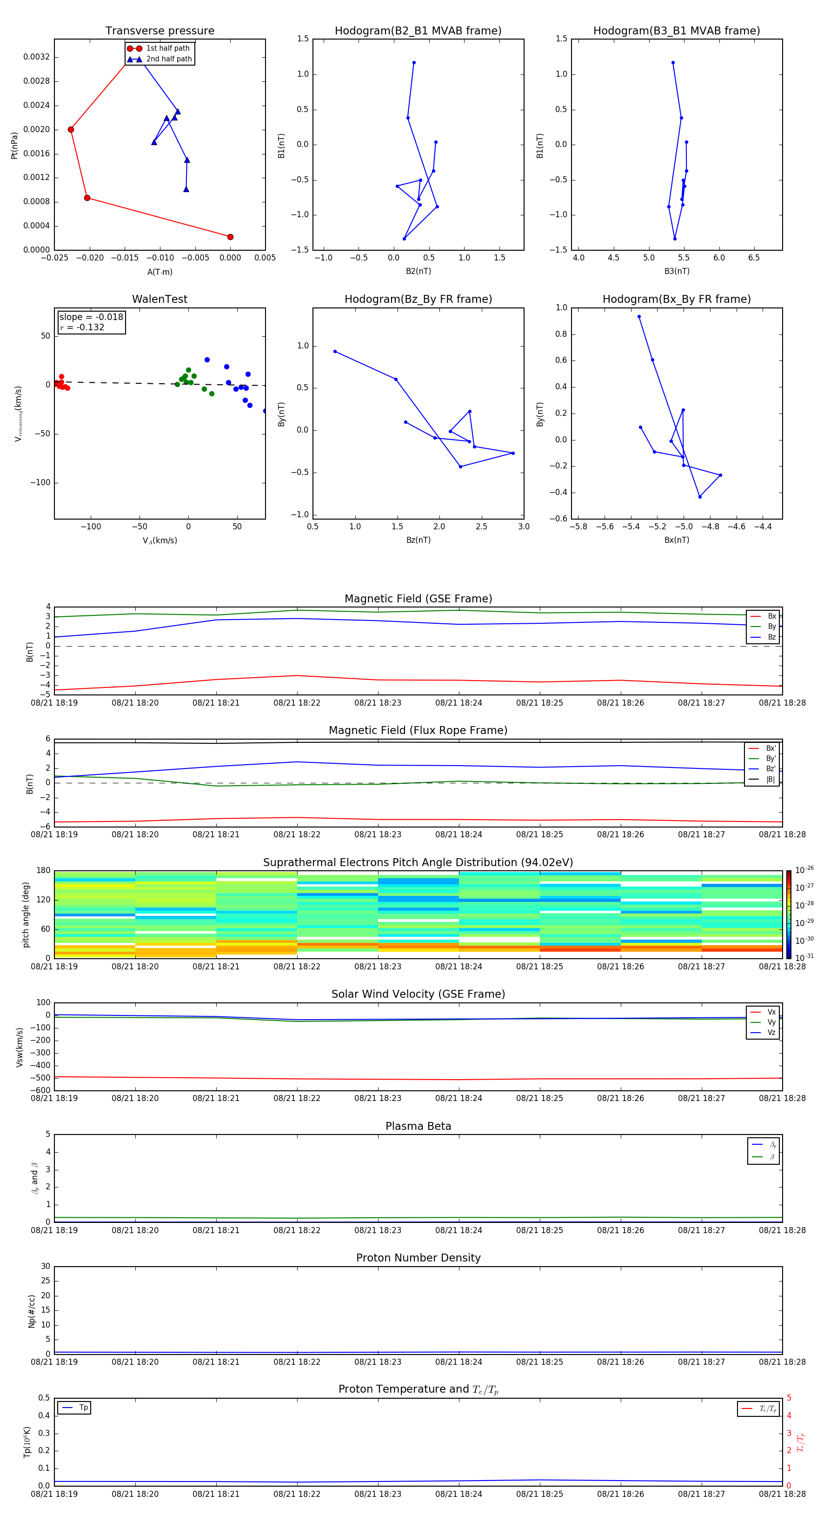837x1535 pixels.
Task: Select the Vz legend entry
Action: (763, 1032)
